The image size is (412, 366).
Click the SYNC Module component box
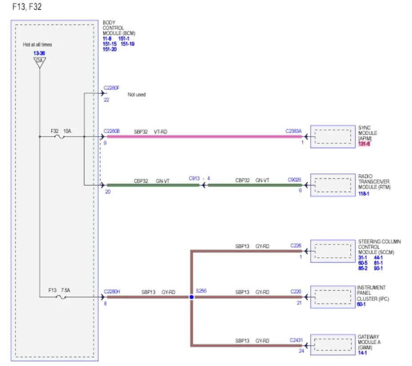333,137
